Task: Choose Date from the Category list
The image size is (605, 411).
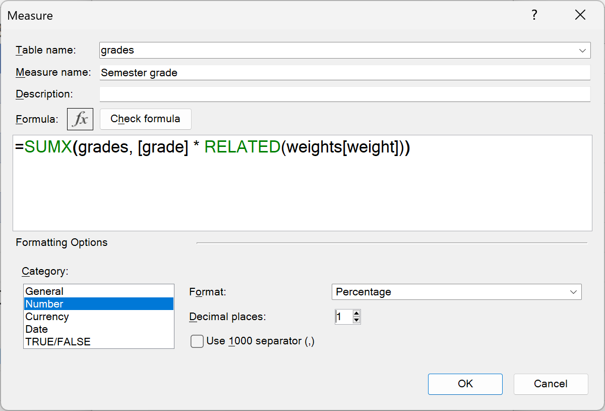Action: (x=37, y=329)
